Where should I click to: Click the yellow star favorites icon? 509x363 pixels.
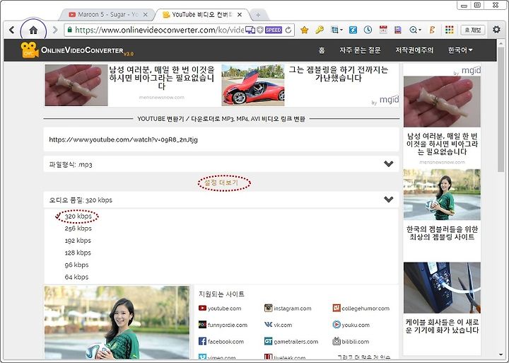[304, 30]
